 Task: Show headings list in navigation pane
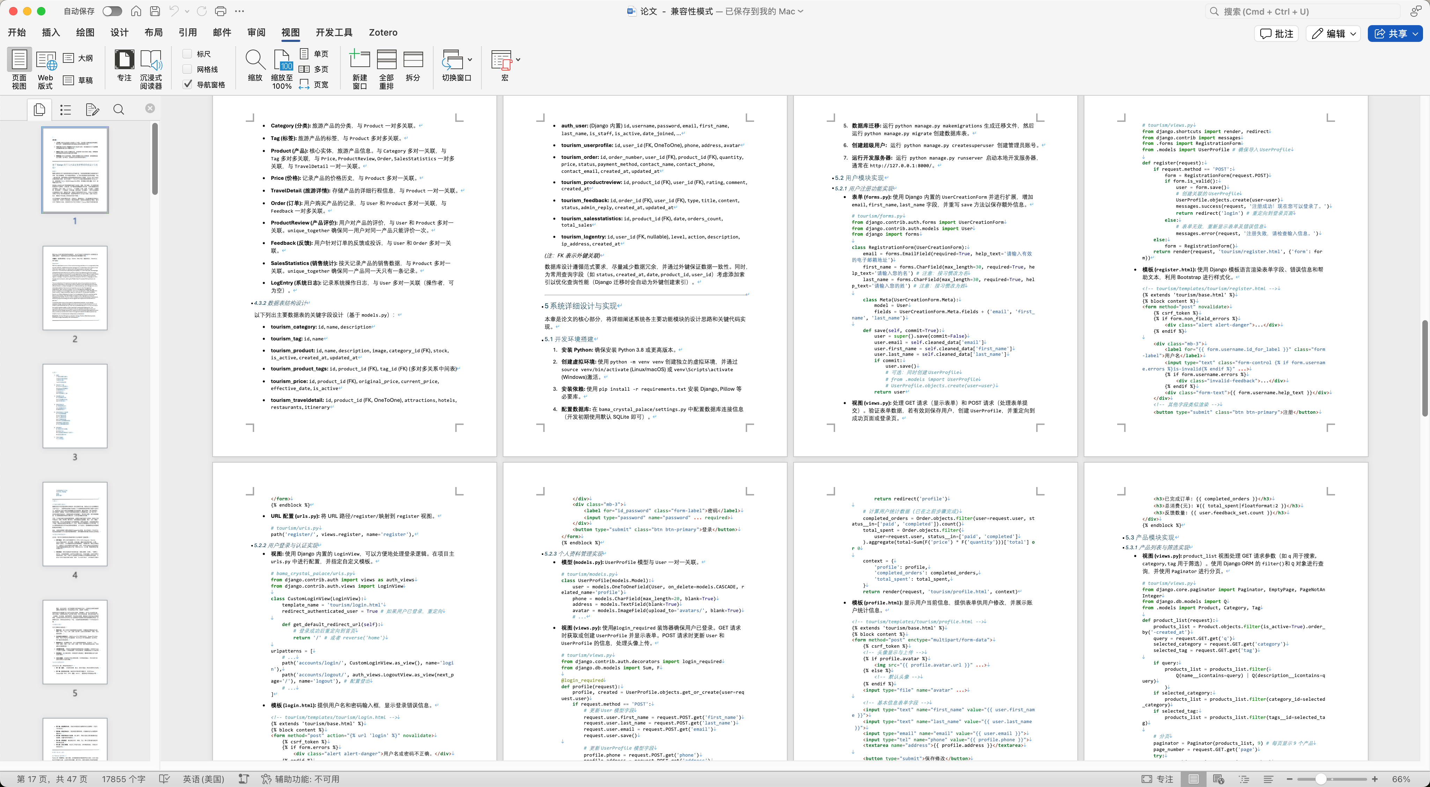(66, 109)
